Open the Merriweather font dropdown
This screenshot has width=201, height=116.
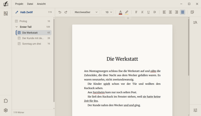86,12
